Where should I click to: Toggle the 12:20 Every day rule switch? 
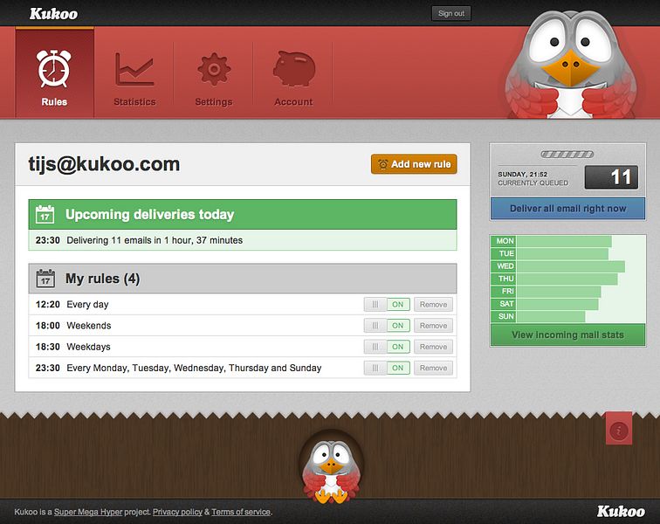click(x=387, y=305)
